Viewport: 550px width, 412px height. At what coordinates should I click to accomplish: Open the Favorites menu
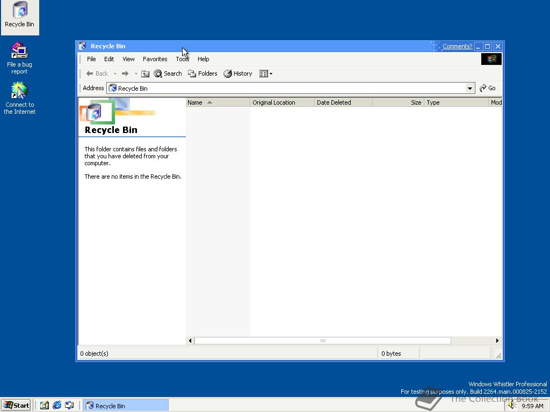tap(155, 59)
